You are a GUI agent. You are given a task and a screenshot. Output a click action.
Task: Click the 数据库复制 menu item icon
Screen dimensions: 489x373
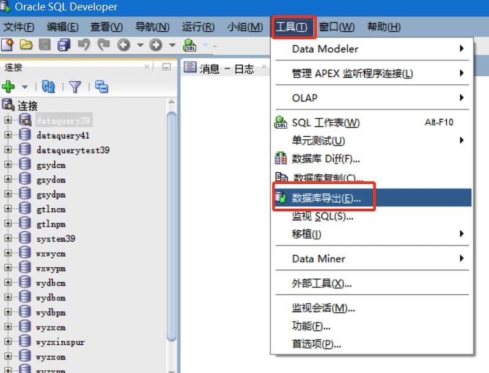pyautogui.click(x=282, y=178)
